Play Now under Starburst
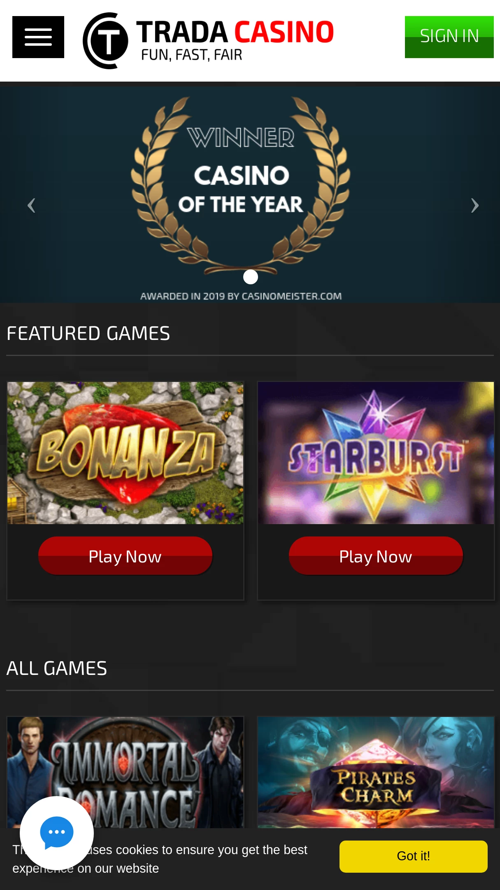 coord(376,556)
